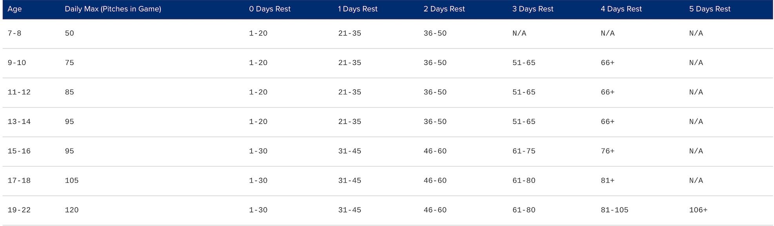Select the 105 daily max cell
This screenshot has height=226, width=774.
point(72,181)
